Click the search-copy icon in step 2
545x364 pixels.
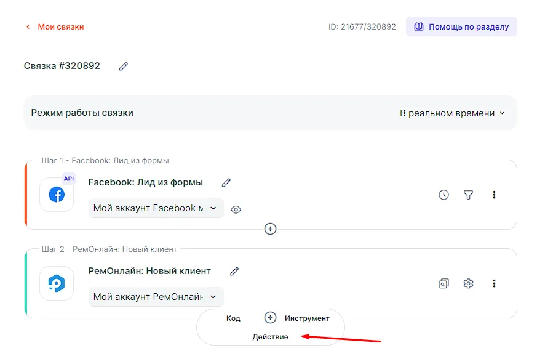click(x=444, y=283)
